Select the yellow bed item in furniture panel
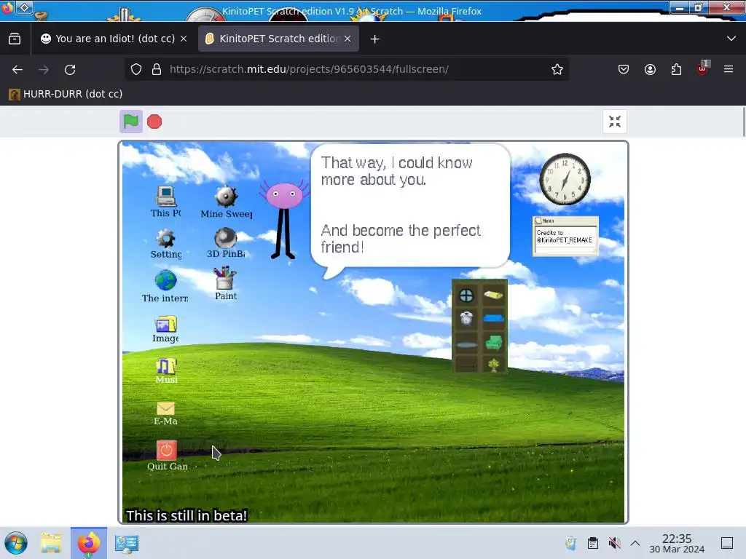Viewport: 746px width, 559px height. [x=493, y=296]
